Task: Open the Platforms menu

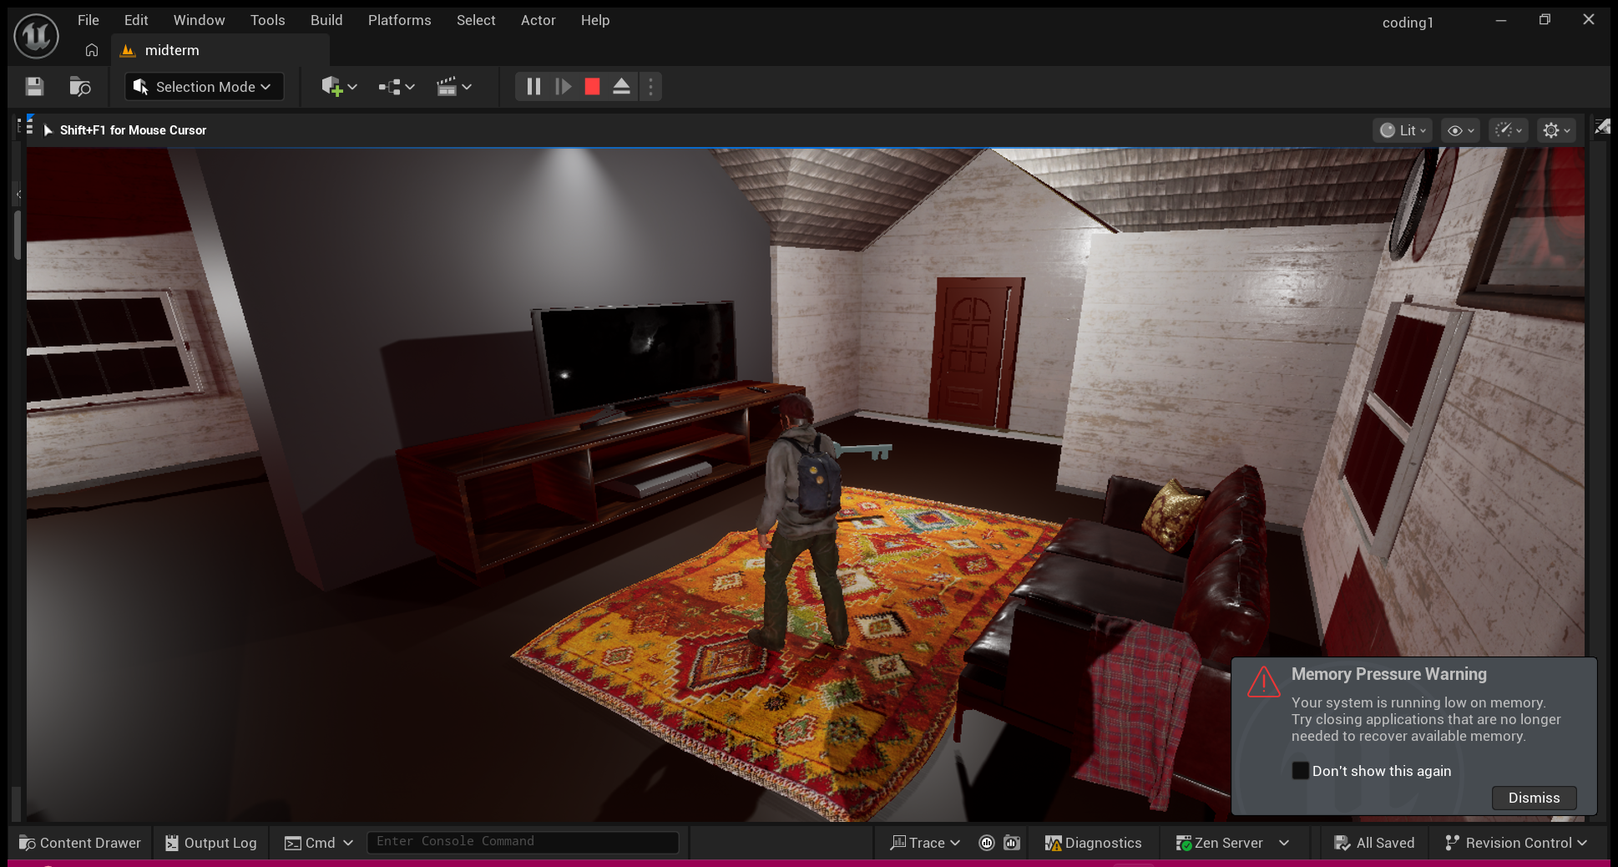Action: click(x=399, y=20)
